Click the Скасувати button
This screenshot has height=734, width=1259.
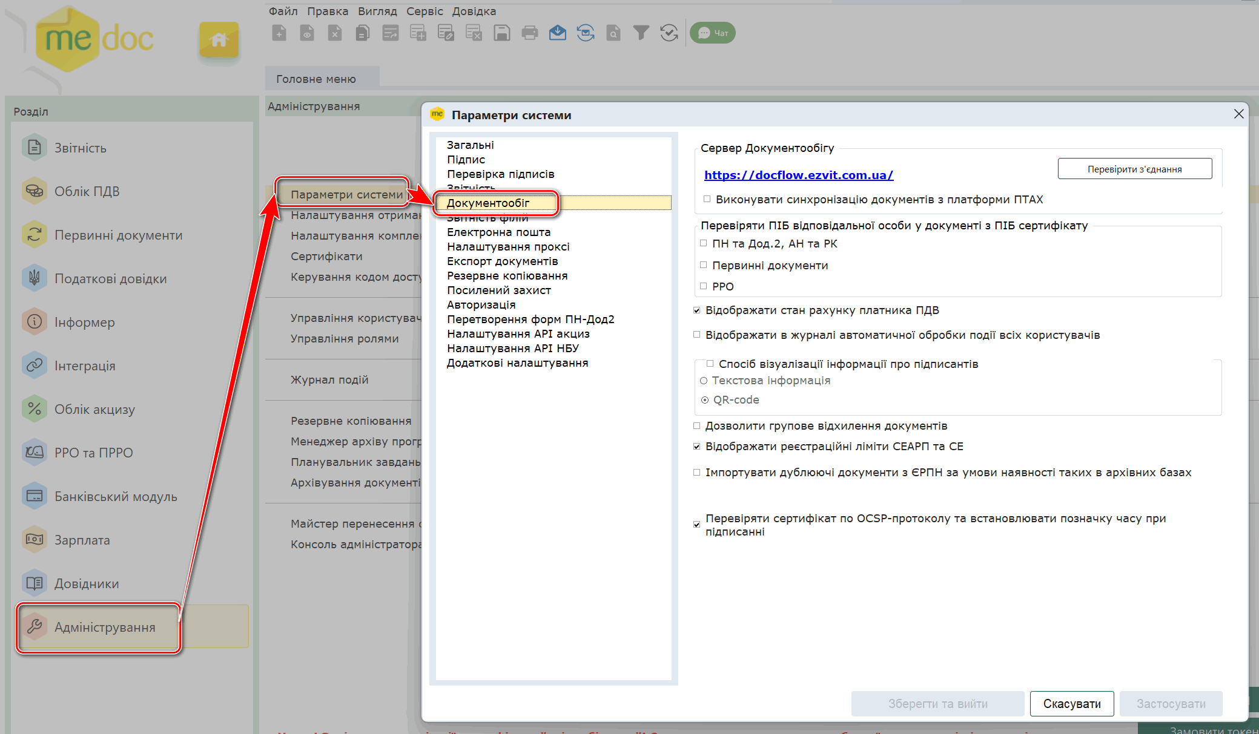pos(1072,704)
